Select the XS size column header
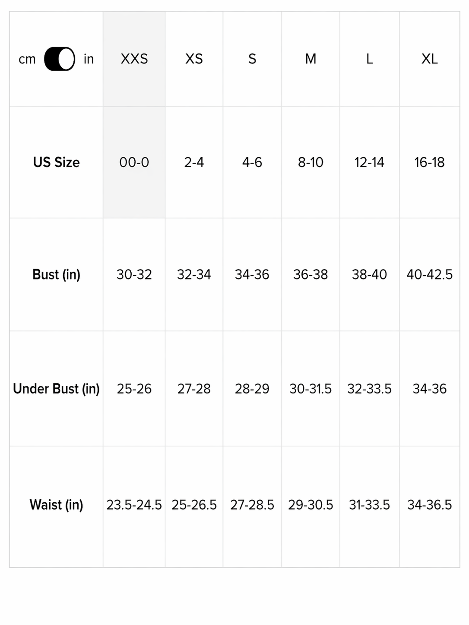Viewport: 469px width, 625px height. click(194, 59)
